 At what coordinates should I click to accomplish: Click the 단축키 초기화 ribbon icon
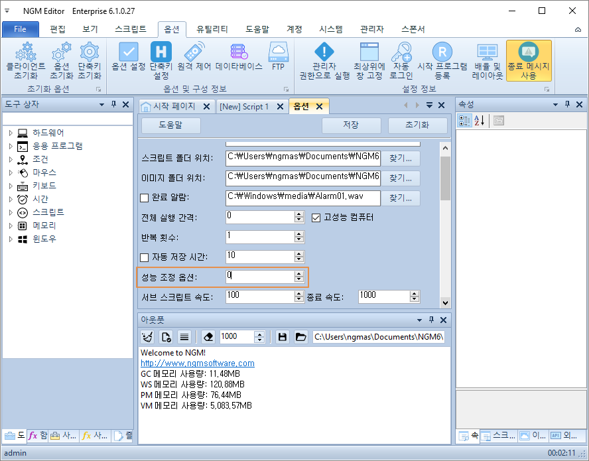[90, 61]
